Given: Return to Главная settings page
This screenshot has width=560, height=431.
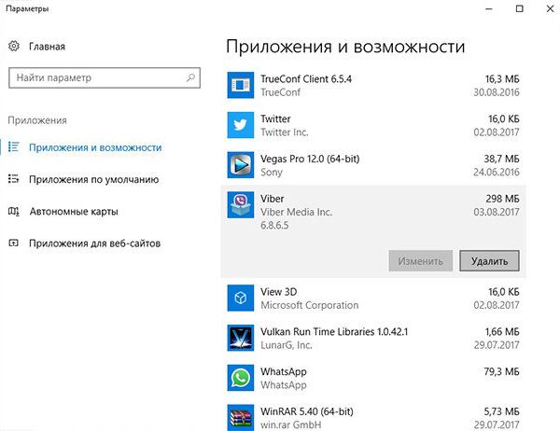Looking at the screenshot, I should click(x=48, y=47).
